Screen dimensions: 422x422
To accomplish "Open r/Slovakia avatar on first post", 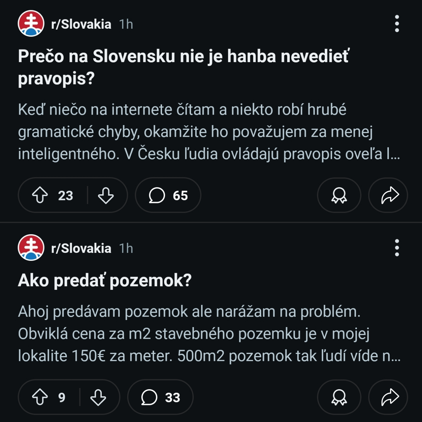I will 31,23.
